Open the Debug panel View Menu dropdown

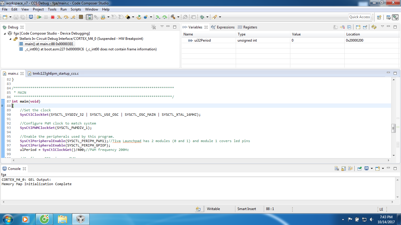(162, 27)
